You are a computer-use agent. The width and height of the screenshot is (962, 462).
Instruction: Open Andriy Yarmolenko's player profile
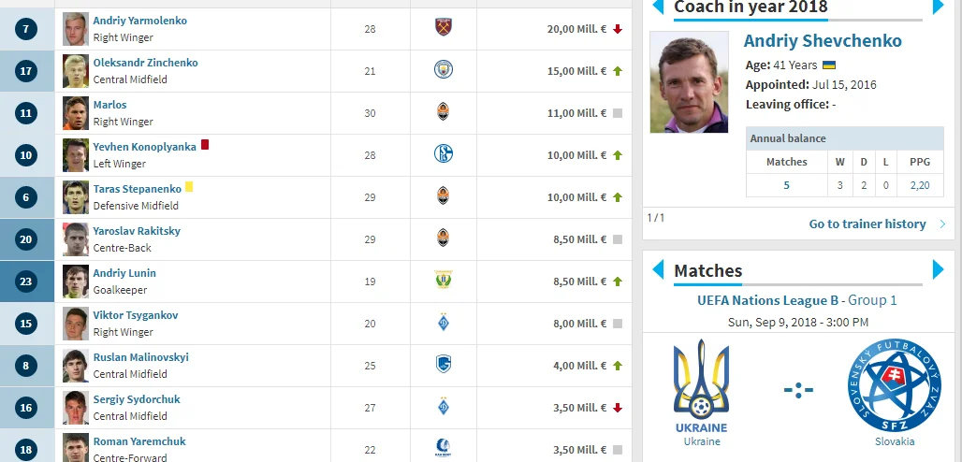point(139,21)
